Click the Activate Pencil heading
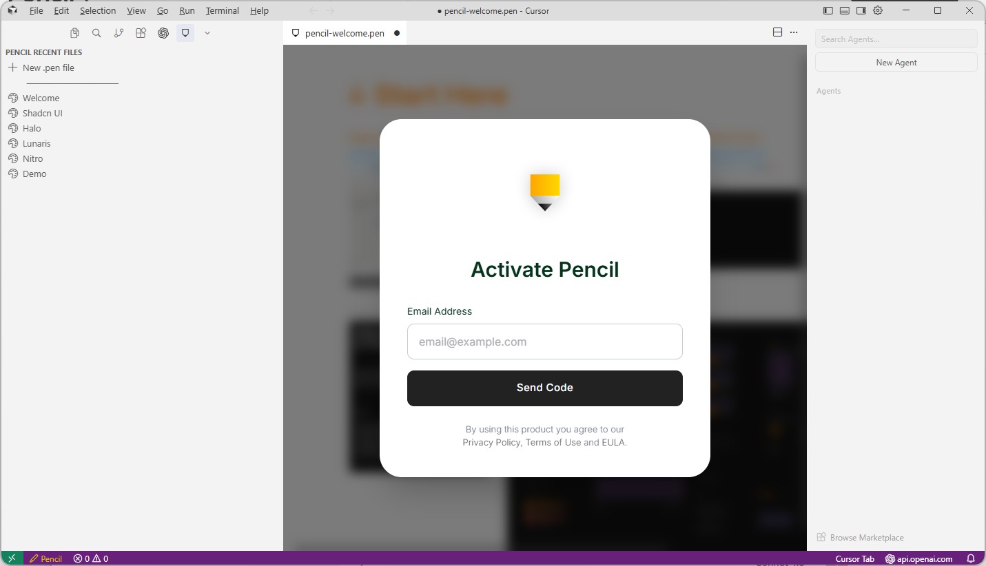986x566 pixels. pyautogui.click(x=545, y=269)
